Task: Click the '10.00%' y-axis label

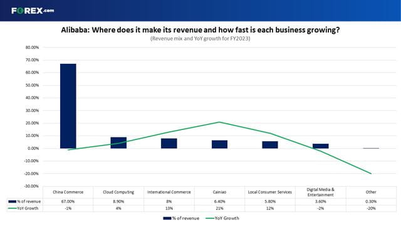Action: pyautogui.click(x=32, y=136)
